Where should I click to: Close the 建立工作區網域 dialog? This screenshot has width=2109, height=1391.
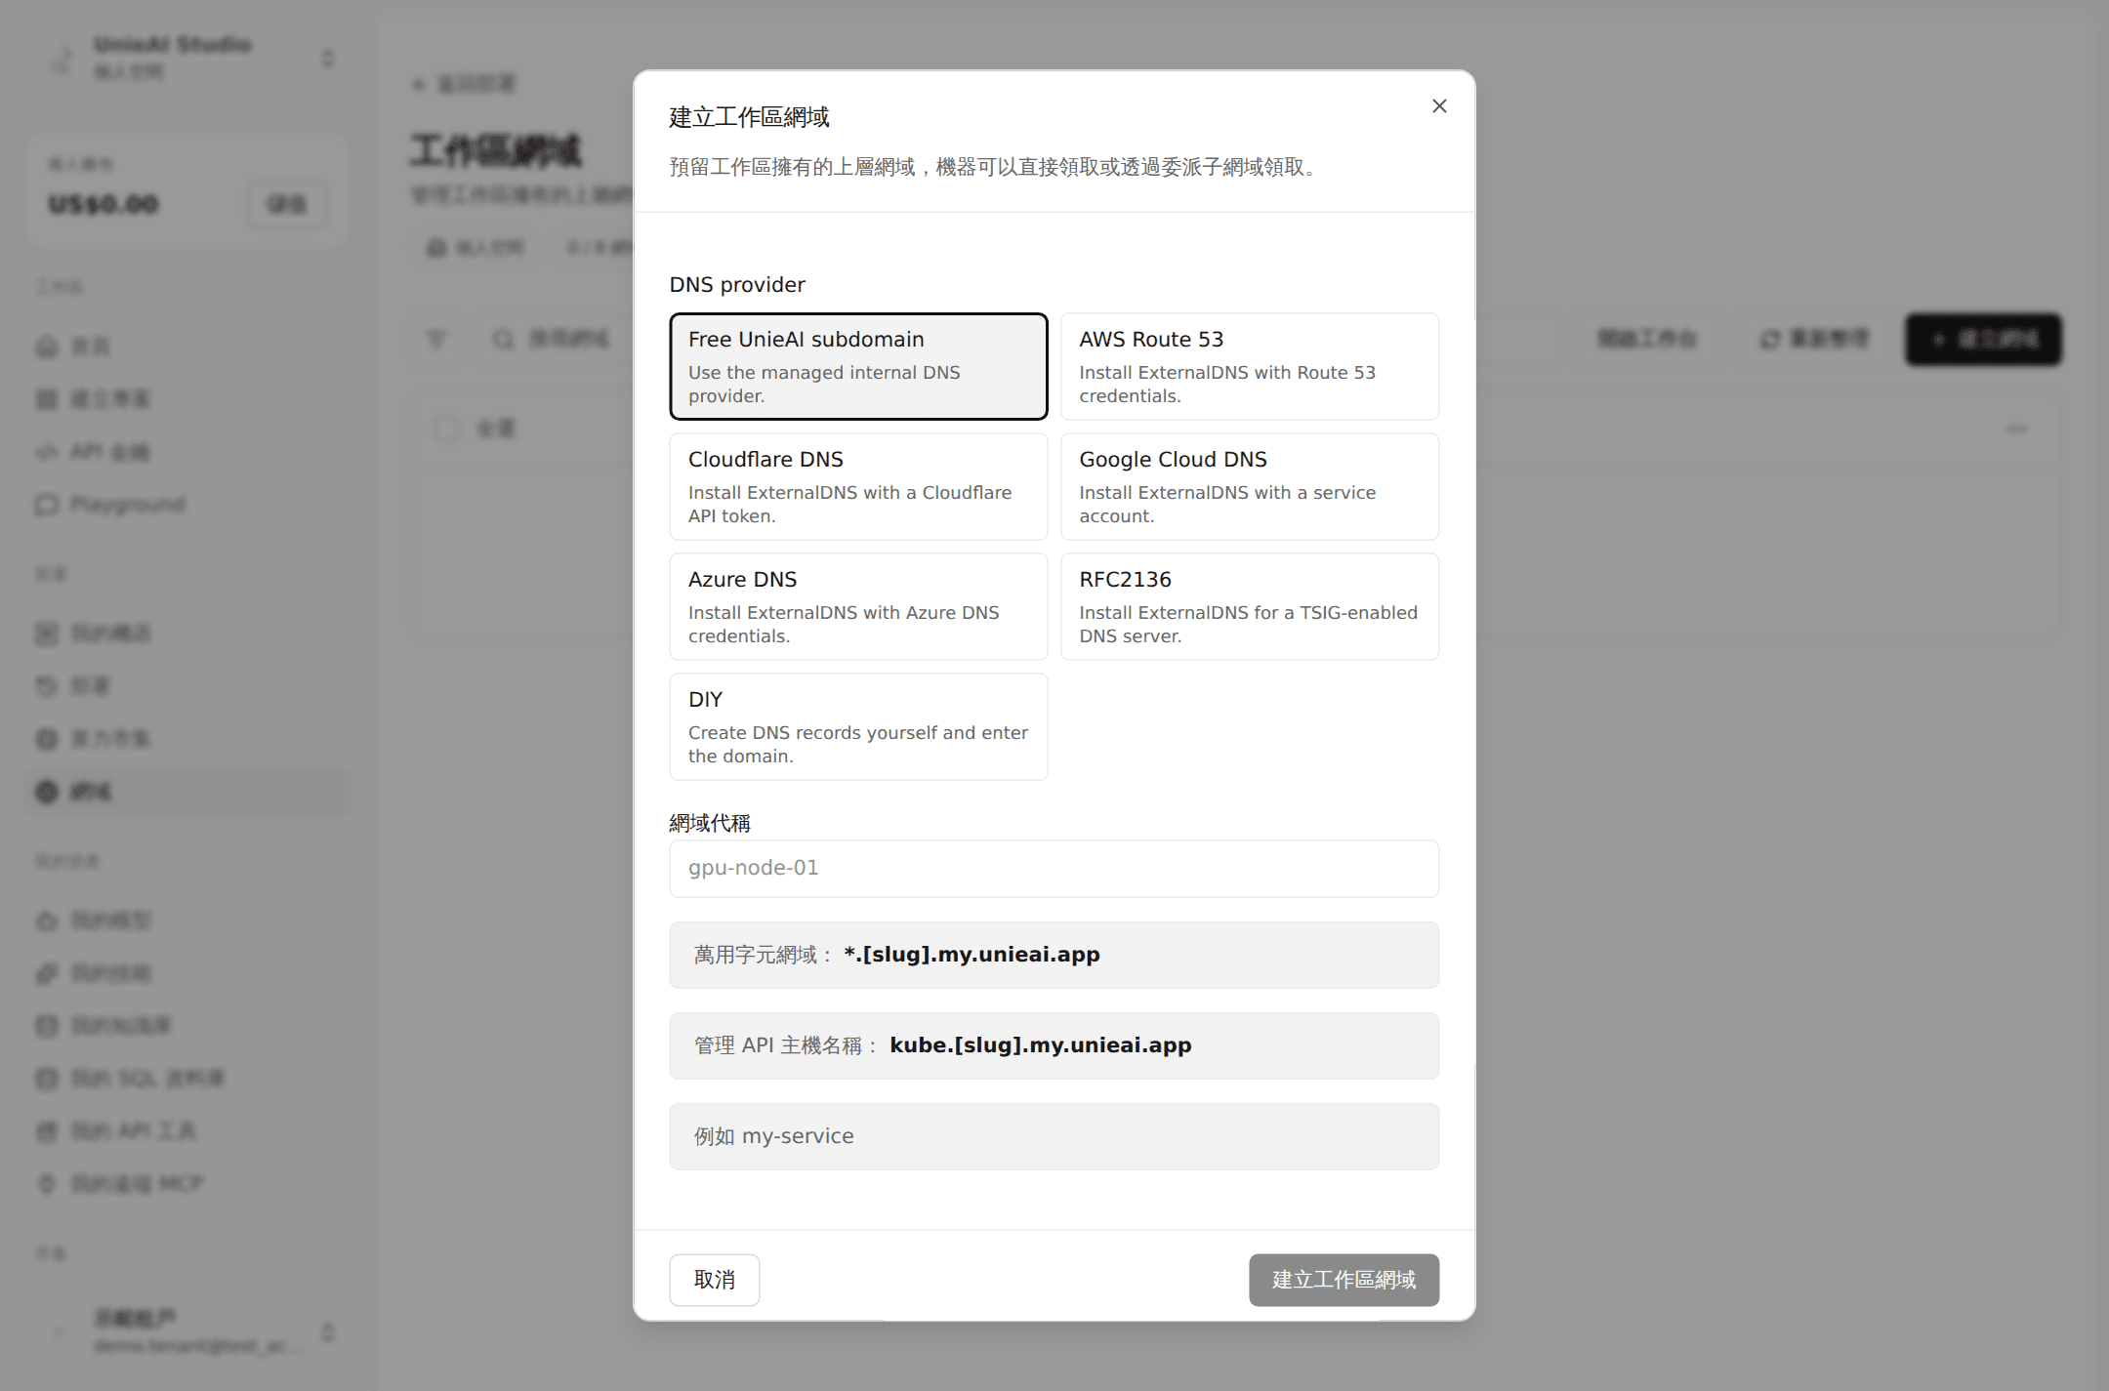(x=1439, y=106)
